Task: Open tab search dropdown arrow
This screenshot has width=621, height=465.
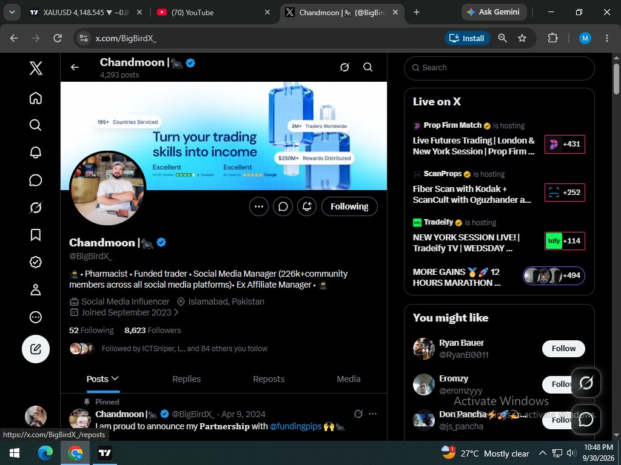Action: point(12,12)
